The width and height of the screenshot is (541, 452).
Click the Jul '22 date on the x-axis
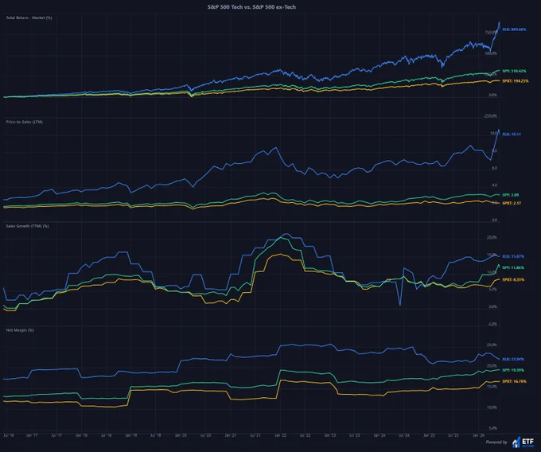pyautogui.click(x=305, y=435)
